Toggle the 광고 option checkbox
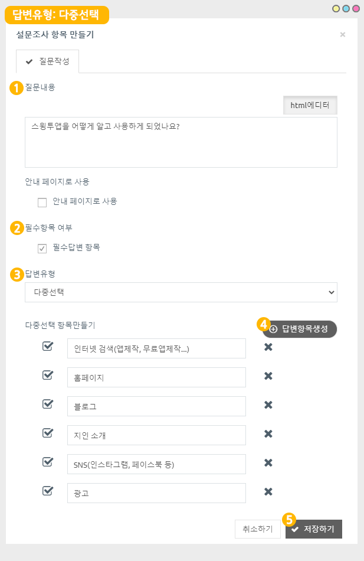364x561 pixels. [48, 491]
